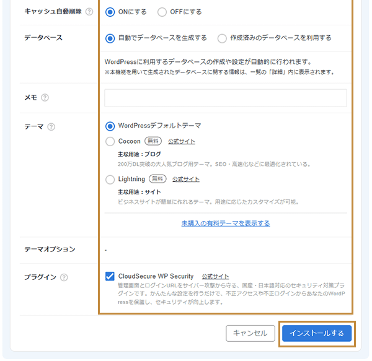The height and width of the screenshot is (361, 372).
Task: Choose 自動でデータベースを生成する option
Action: [110, 38]
